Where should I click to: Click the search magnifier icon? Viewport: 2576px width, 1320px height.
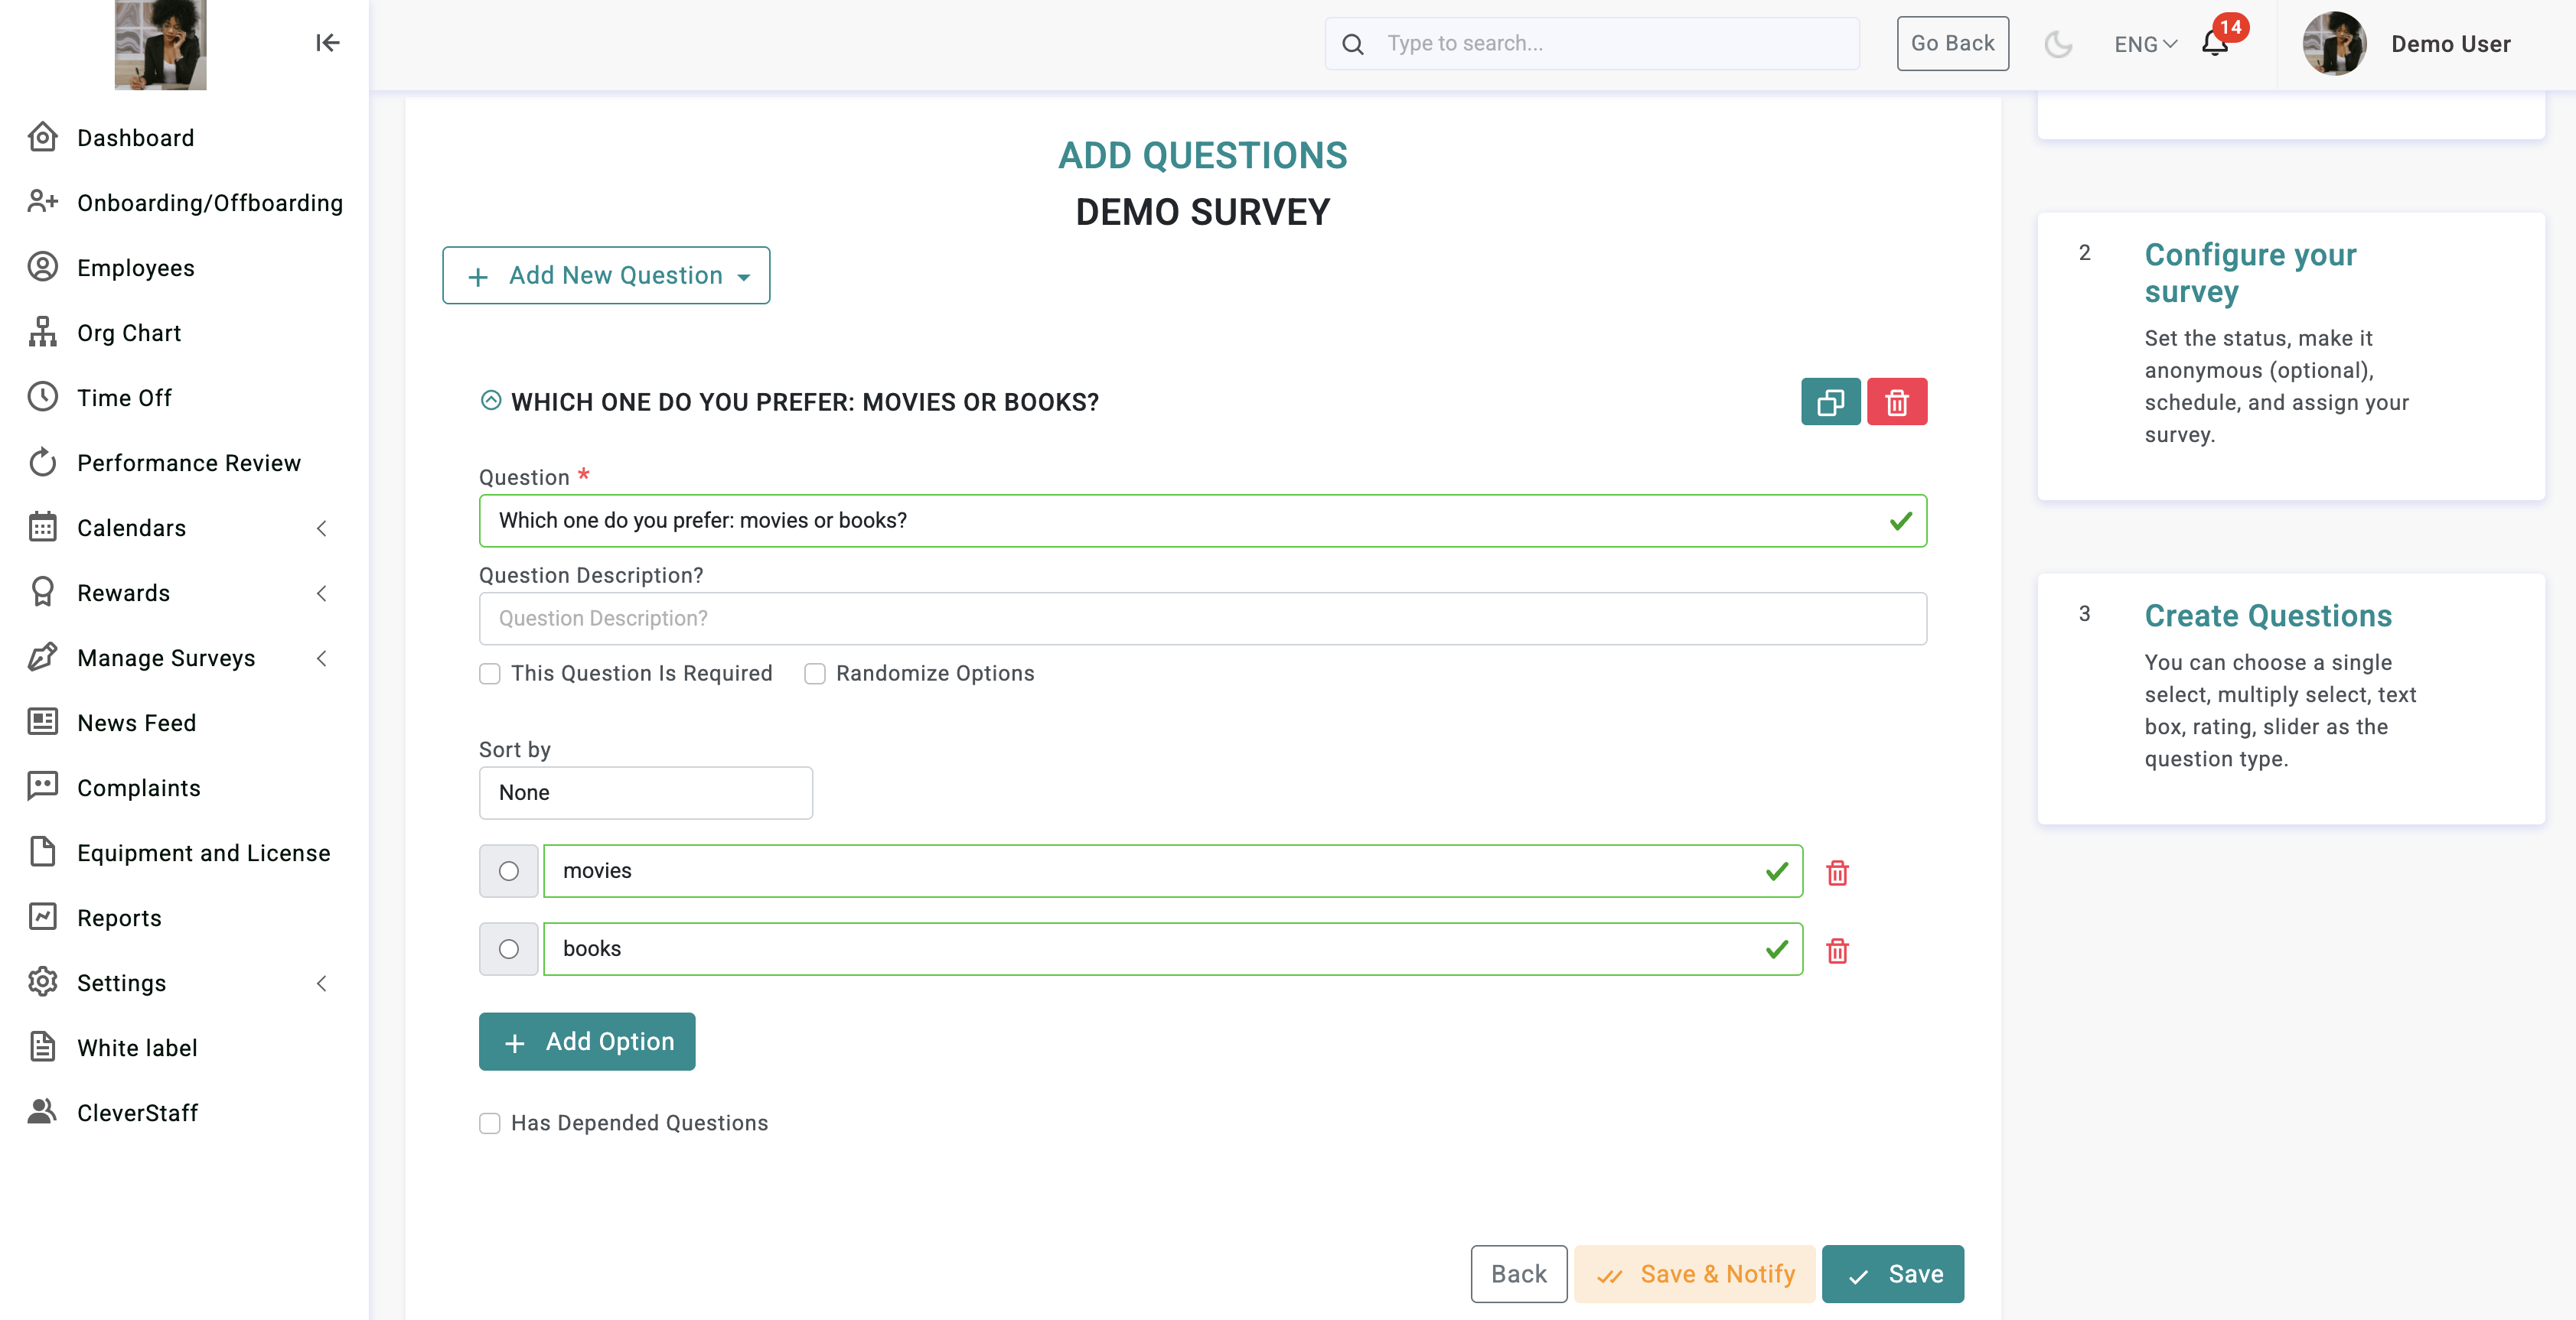point(1352,44)
